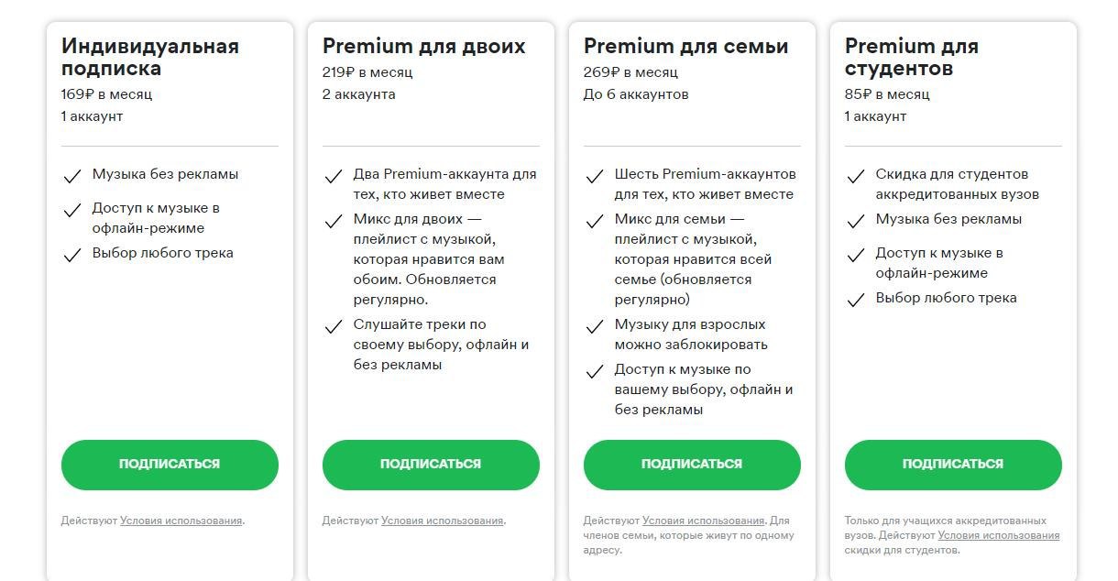Click the "Индивидуальная подписка" card heading
Image resolution: width=1118 pixels, height=581 pixels.
tap(150, 57)
